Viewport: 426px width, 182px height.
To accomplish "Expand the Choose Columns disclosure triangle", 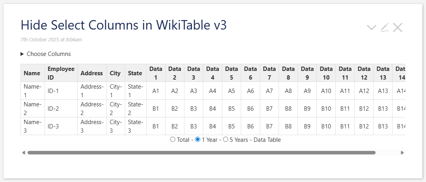I will pos(22,54).
